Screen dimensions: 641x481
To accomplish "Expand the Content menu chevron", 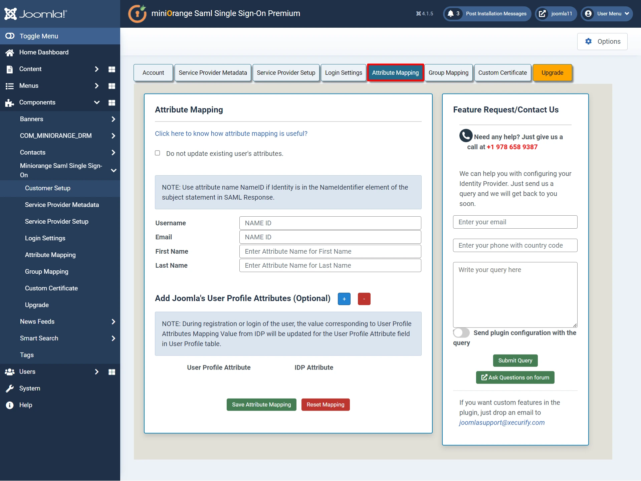I will tap(96, 69).
